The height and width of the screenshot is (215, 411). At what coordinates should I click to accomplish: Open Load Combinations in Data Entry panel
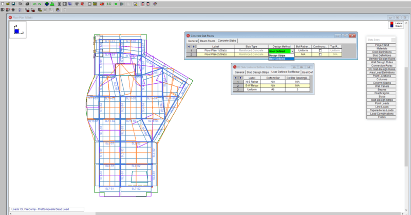point(382,114)
